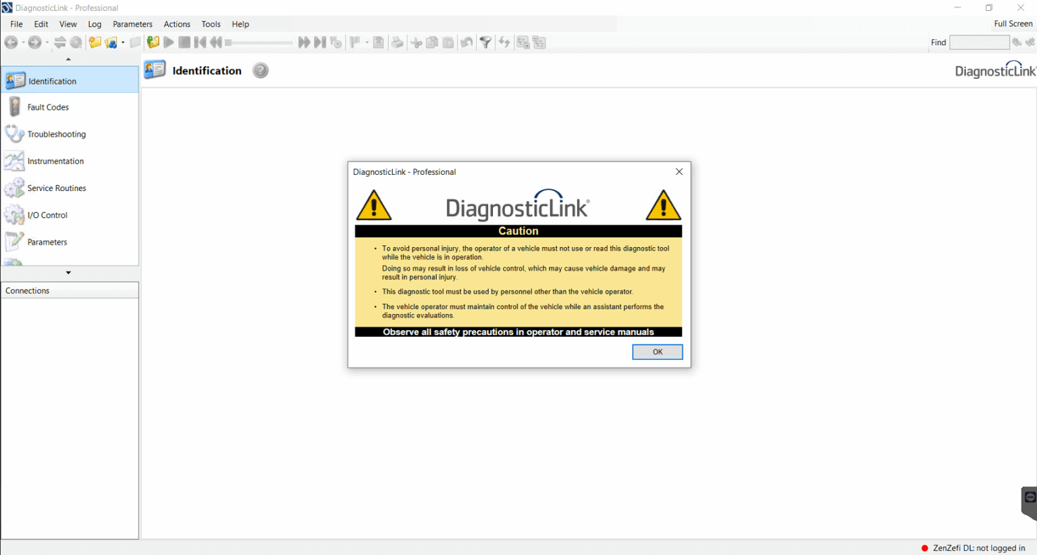Open the Instrumentation view
The image size is (1037, 555).
click(x=55, y=161)
